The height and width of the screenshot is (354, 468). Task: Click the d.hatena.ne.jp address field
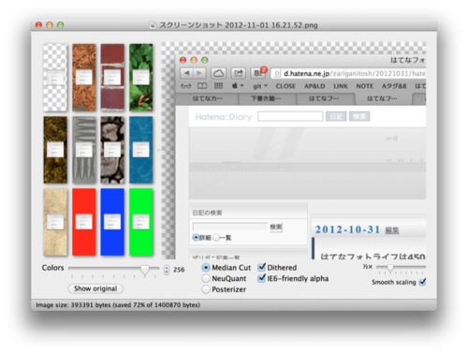click(x=348, y=74)
